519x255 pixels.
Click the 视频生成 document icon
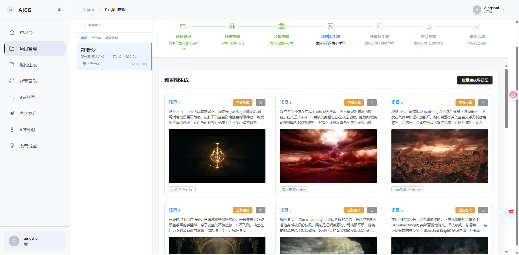[x=12, y=65]
